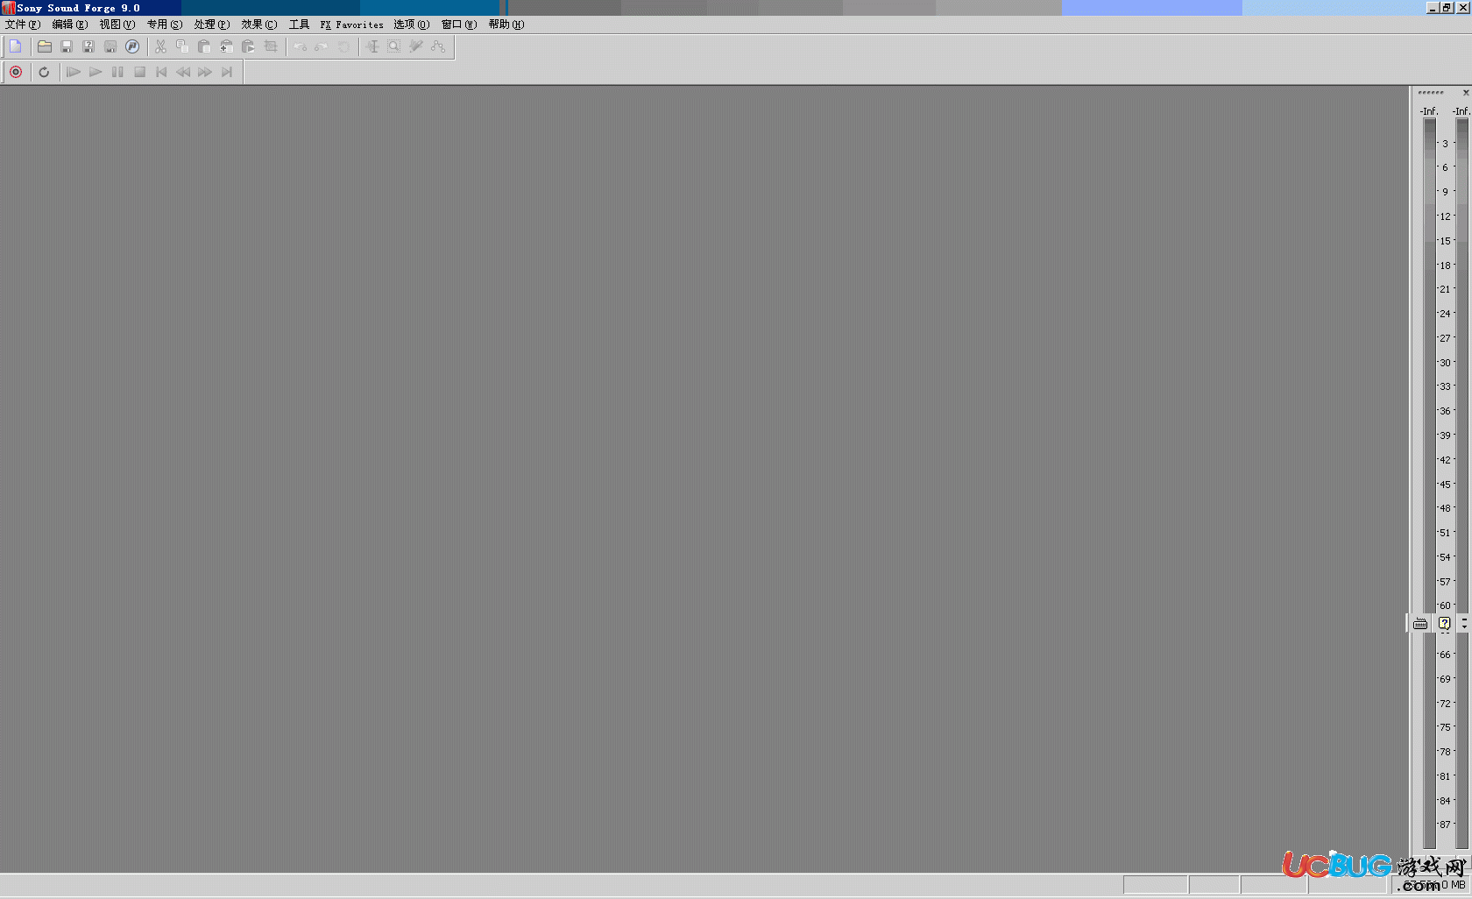Open the 工具 menu
Screen dimensions: 1472x899
pyautogui.click(x=300, y=25)
